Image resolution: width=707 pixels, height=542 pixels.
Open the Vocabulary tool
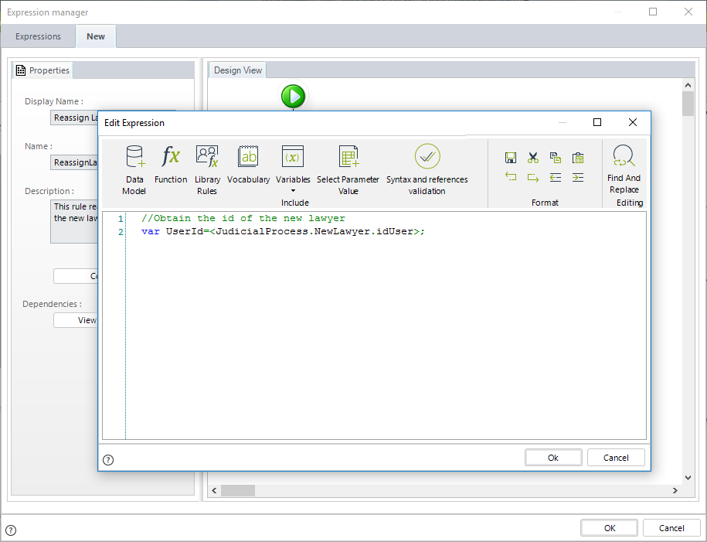tap(248, 164)
